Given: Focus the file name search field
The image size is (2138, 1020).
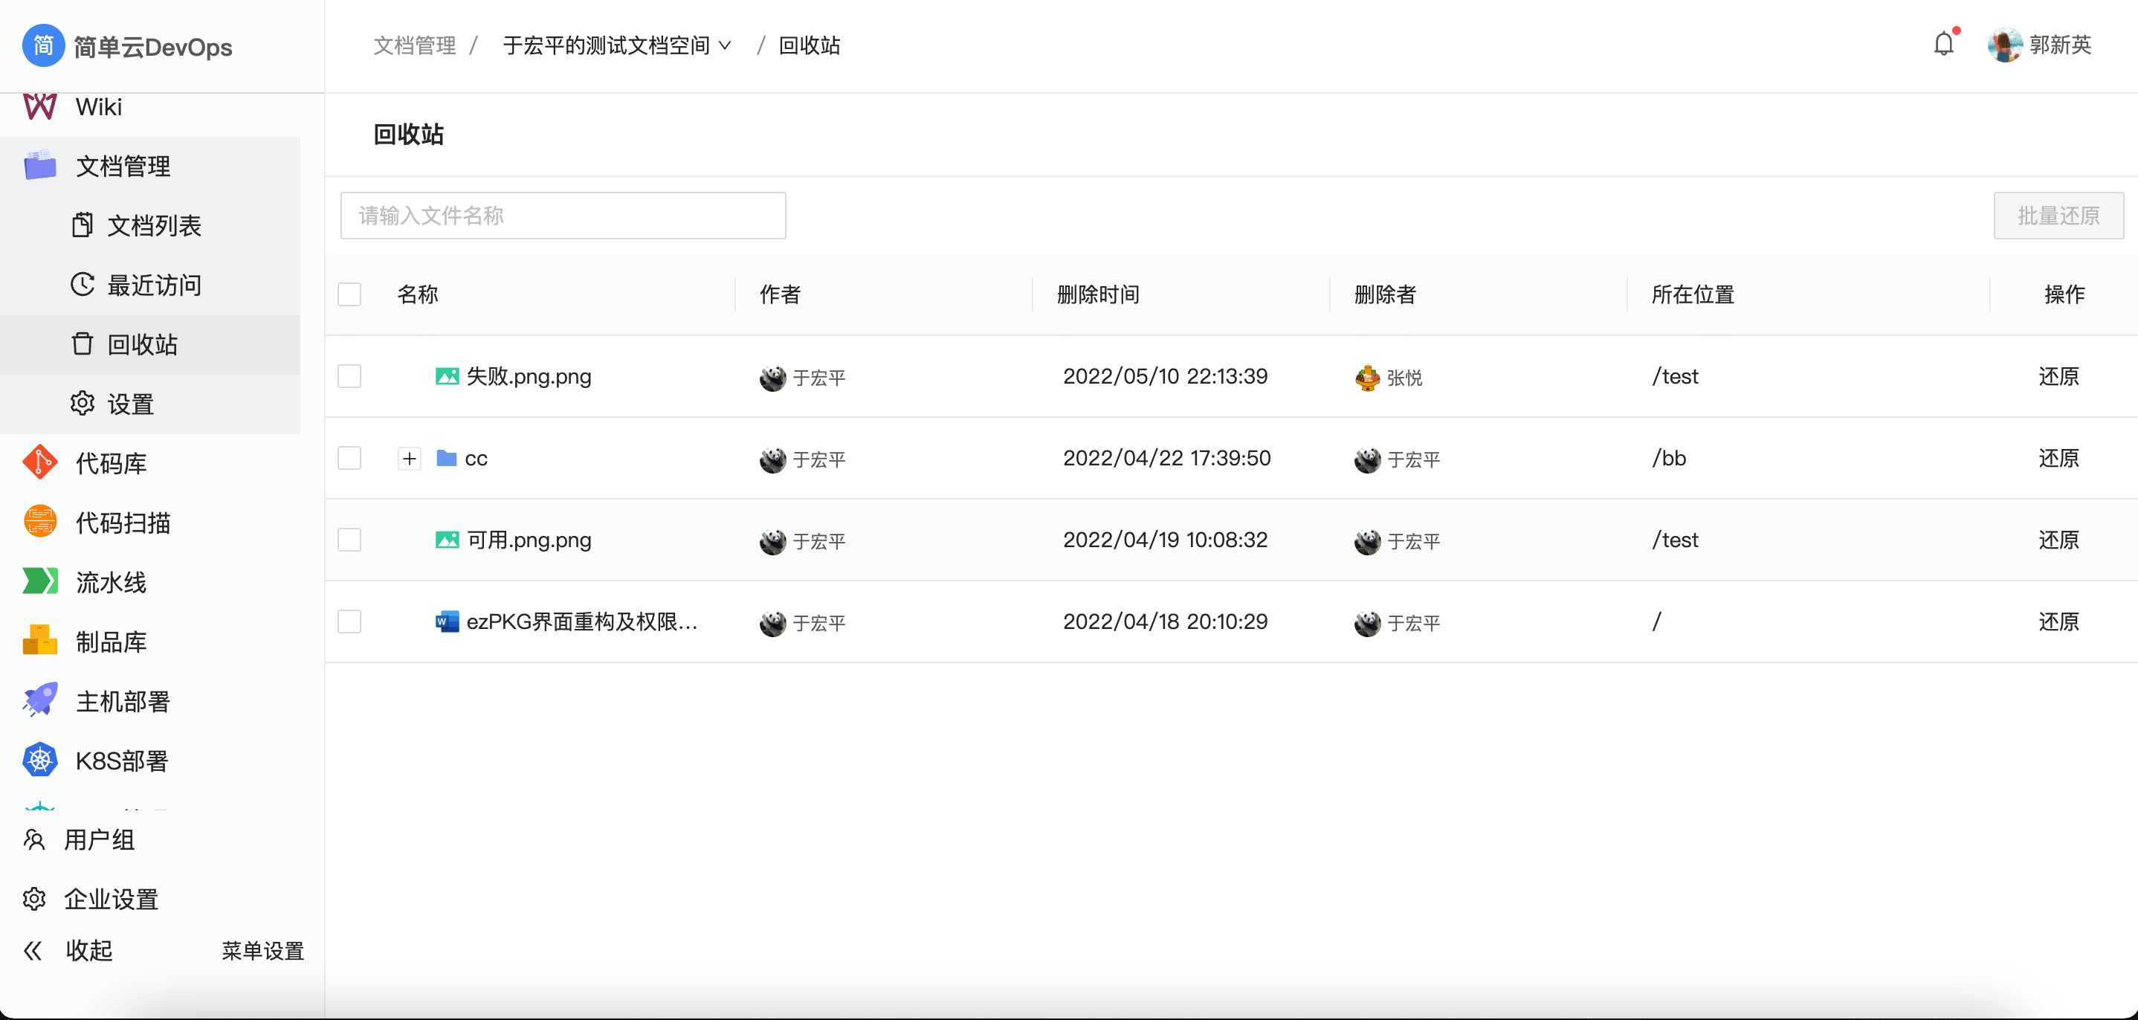Looking at the screenshot, I should pos(563,216).
